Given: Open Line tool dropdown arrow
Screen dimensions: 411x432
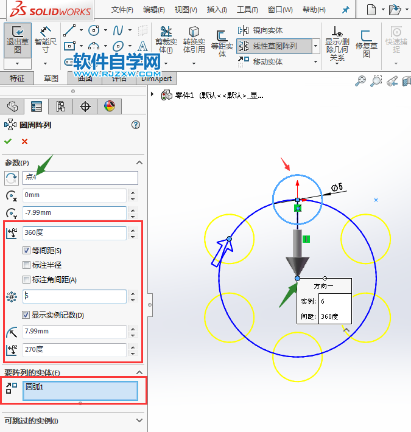Looking at the screenshot, I should pyautogui.click(x=82, y=30).
